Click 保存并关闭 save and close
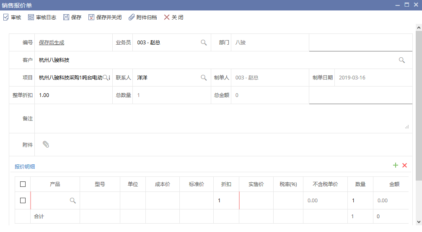Viewport: 422px width, 232px height. [91, 18]
